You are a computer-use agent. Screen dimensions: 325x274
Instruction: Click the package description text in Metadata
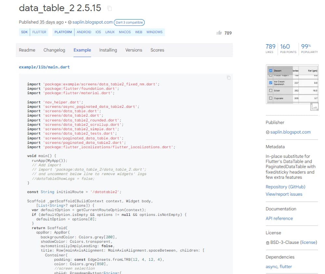291,167
